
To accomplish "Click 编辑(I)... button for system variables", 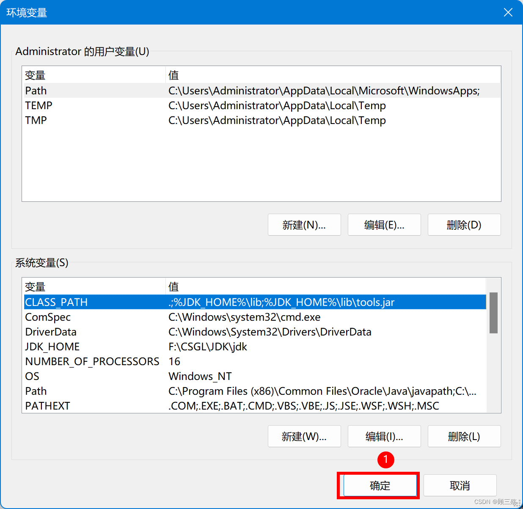I will click(384, 436).
